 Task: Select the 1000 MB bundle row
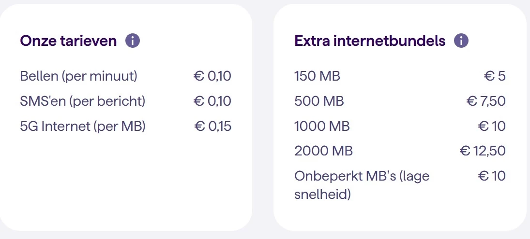tap(400, 126)
